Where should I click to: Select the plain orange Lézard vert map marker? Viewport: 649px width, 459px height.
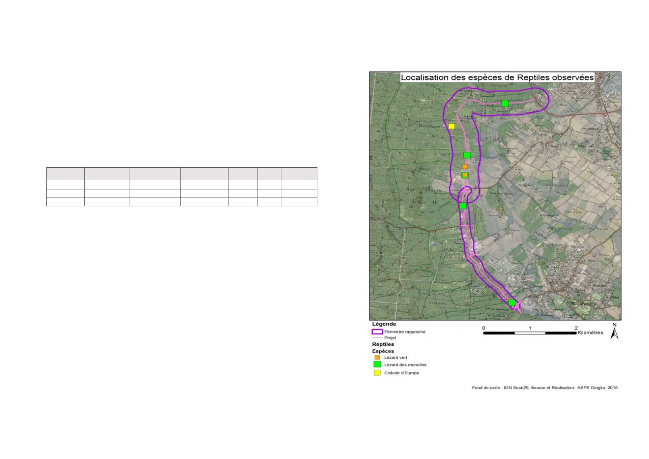pos(465,166)
